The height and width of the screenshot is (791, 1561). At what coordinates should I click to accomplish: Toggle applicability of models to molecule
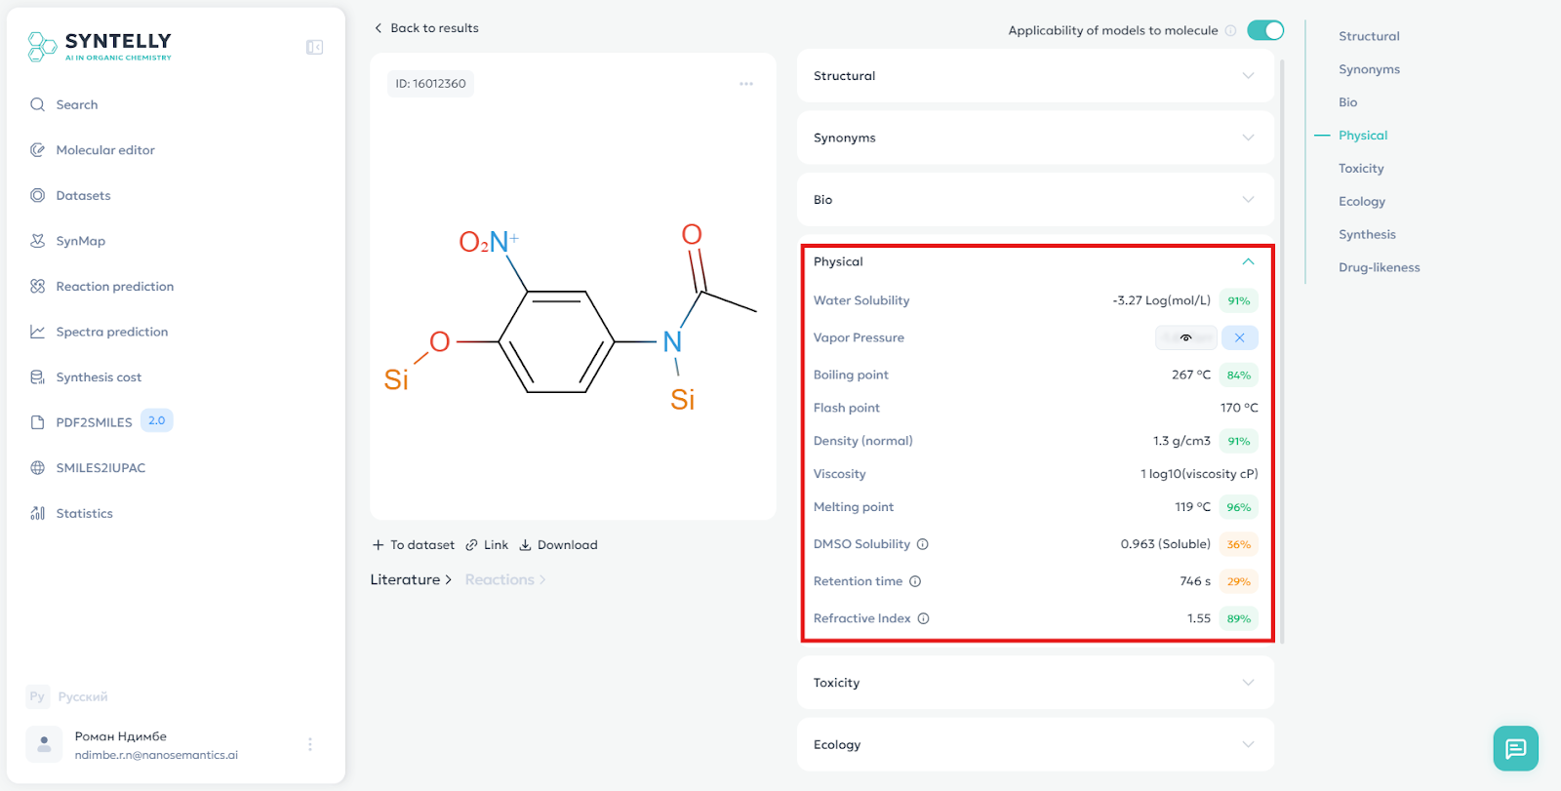[x=1265, y=30]
